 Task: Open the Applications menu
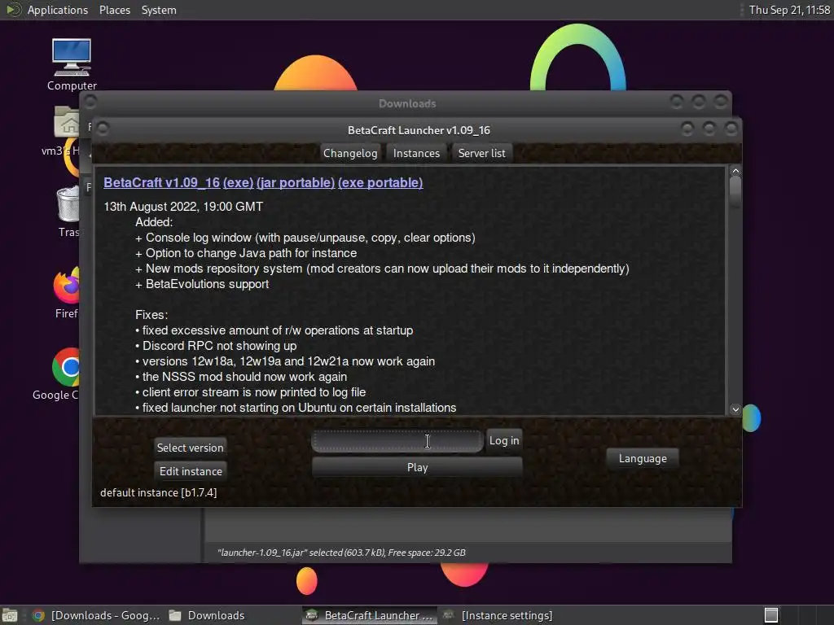pos(58,10)
